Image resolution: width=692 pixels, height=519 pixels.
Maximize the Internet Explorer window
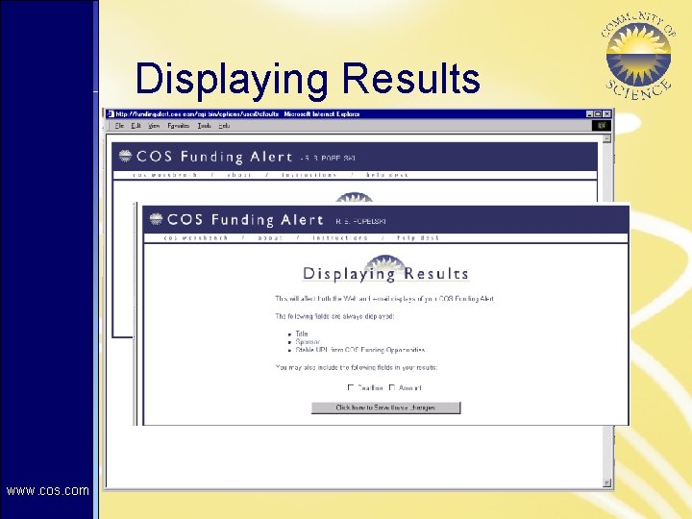[x=598, y=113]
